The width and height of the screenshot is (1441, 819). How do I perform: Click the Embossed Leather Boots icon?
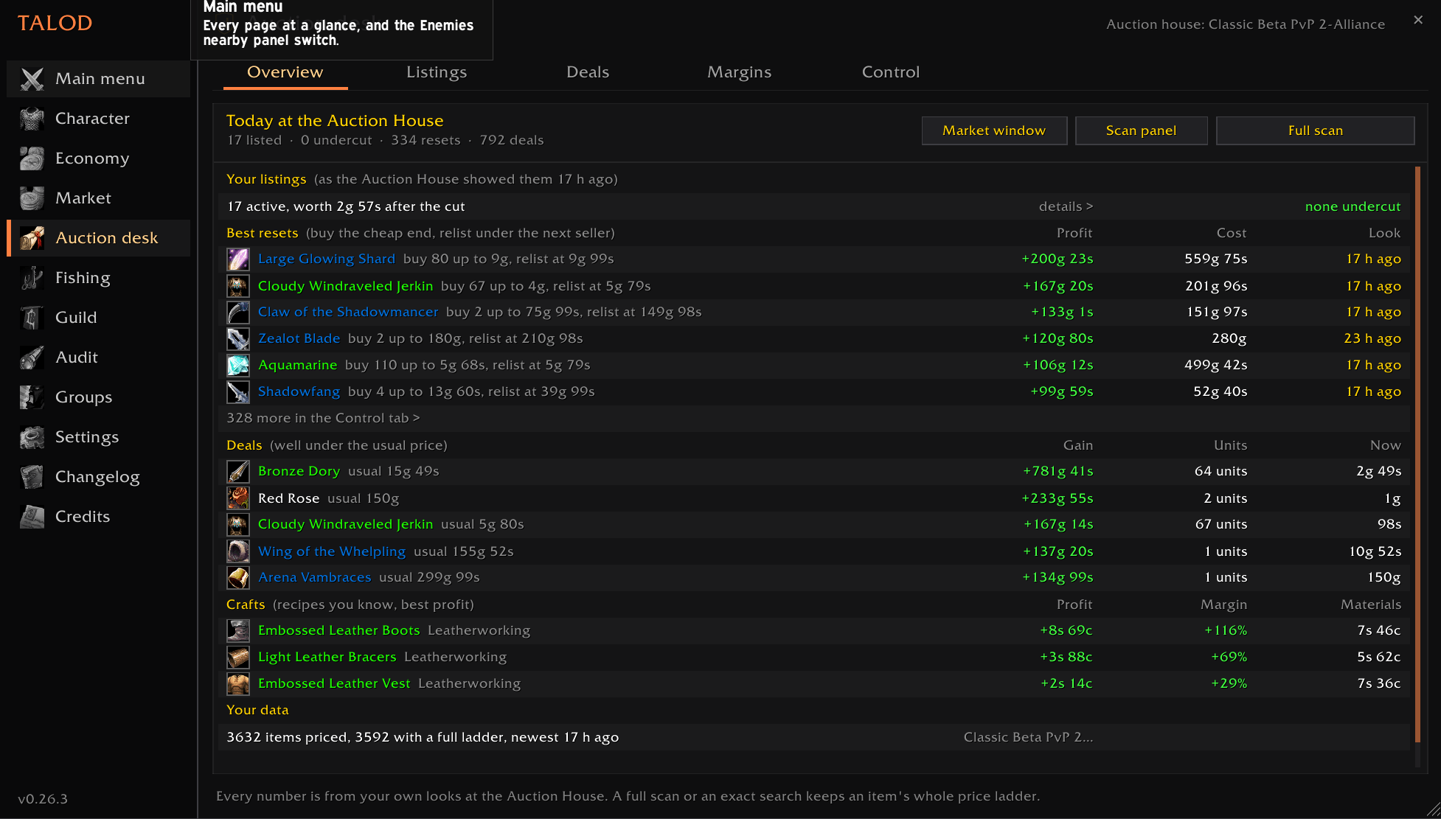[x=238, y=631]
